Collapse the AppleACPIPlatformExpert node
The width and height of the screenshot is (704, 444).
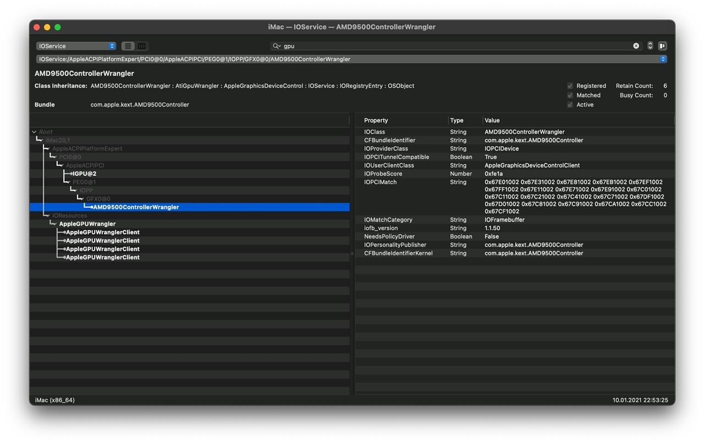tap(48, 149)
